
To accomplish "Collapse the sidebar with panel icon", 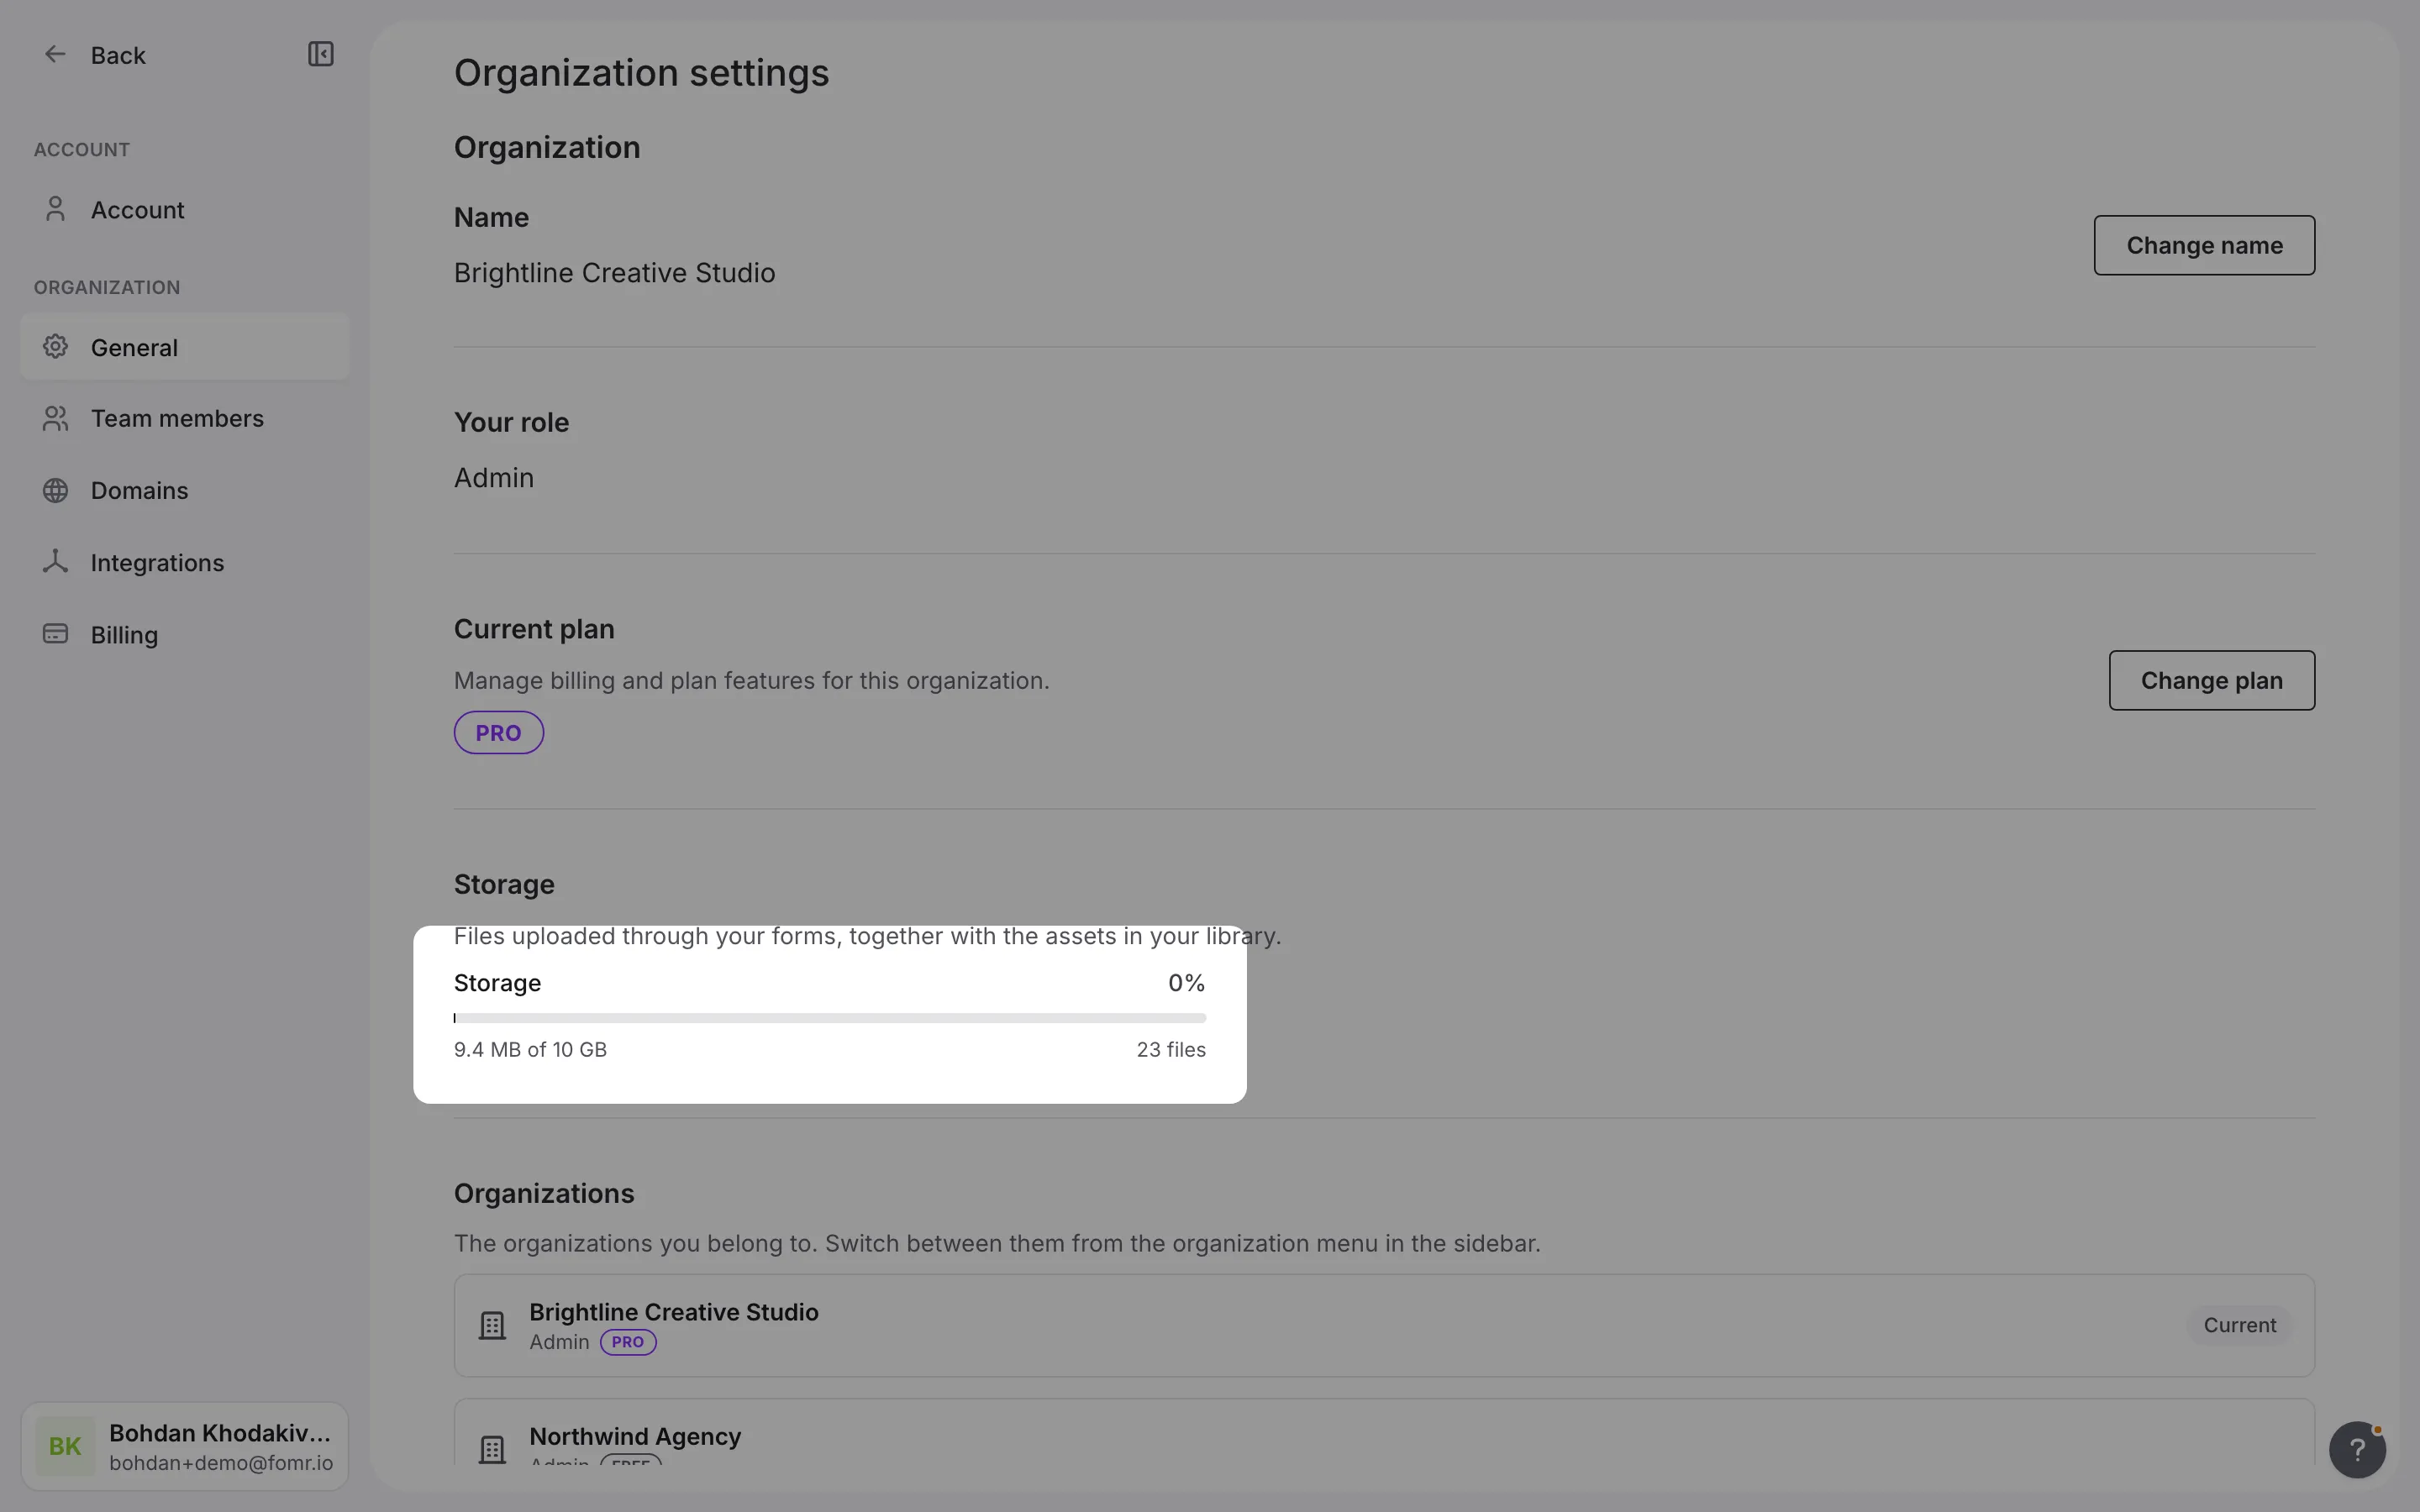I will pyautogui.click(x=320, y=54).
